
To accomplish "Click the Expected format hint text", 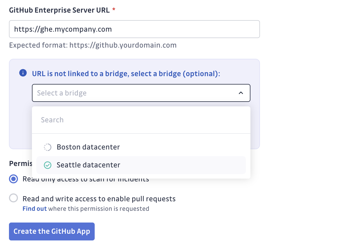I will tap(93, 45).
